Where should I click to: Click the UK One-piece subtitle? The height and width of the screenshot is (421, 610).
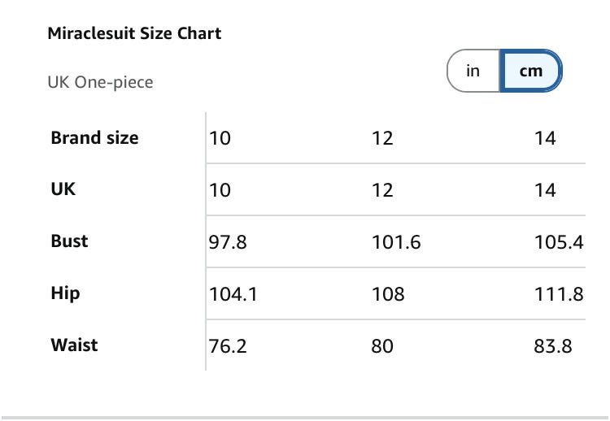(x=100, y=82)
